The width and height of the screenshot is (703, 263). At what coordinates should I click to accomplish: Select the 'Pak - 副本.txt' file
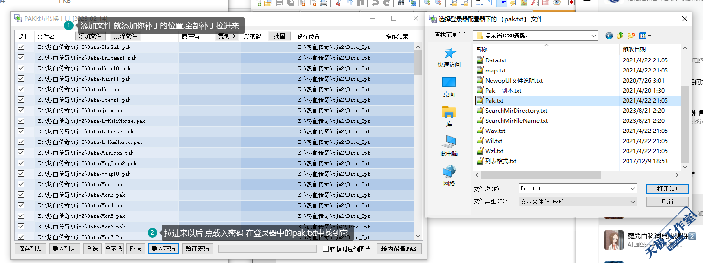(x=499, y=91)
